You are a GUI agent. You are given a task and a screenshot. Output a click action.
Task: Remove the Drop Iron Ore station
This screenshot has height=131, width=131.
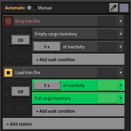point(121,21)
